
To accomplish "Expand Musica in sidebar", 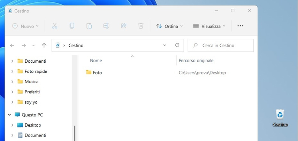I will [x=12, y=81].
